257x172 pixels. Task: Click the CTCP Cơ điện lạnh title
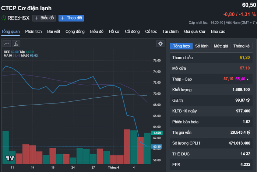tap(27, 8)
